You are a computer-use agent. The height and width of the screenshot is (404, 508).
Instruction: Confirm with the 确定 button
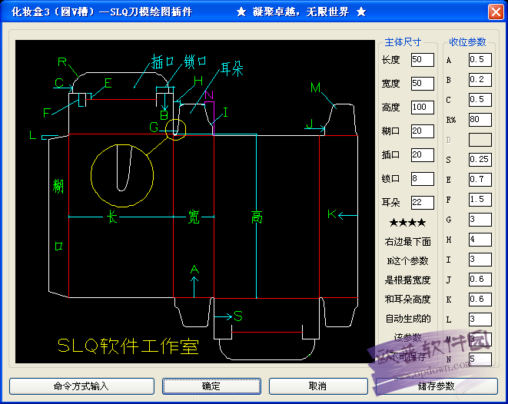(211, 386)
